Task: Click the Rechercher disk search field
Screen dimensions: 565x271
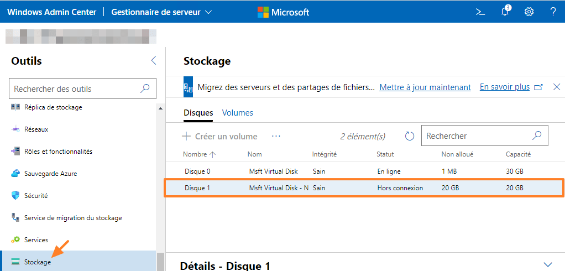Action: pos(475,135)
